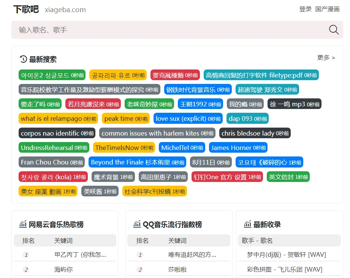Open 唯有追赶风的方 in QQ chart
The image size is (350, 278).
192,254
